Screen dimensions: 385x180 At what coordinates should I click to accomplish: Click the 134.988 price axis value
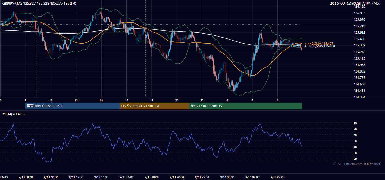(x=359, y=65)
